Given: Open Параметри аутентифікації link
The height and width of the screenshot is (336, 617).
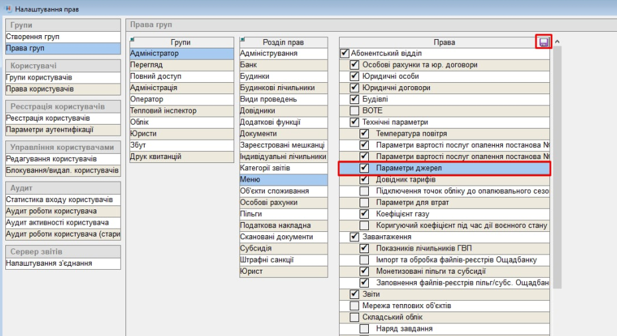Looking at the screenshot, I should coord(49,129).
